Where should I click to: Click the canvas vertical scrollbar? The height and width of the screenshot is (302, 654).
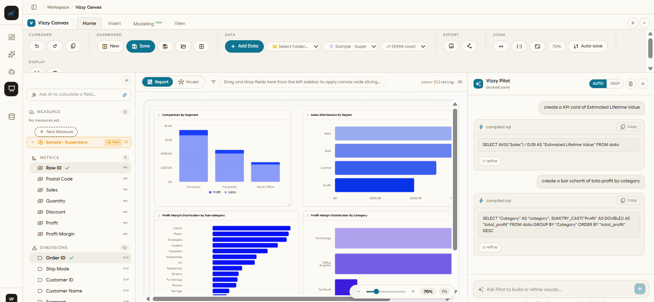pyautogui.click(x=455, y=179)
